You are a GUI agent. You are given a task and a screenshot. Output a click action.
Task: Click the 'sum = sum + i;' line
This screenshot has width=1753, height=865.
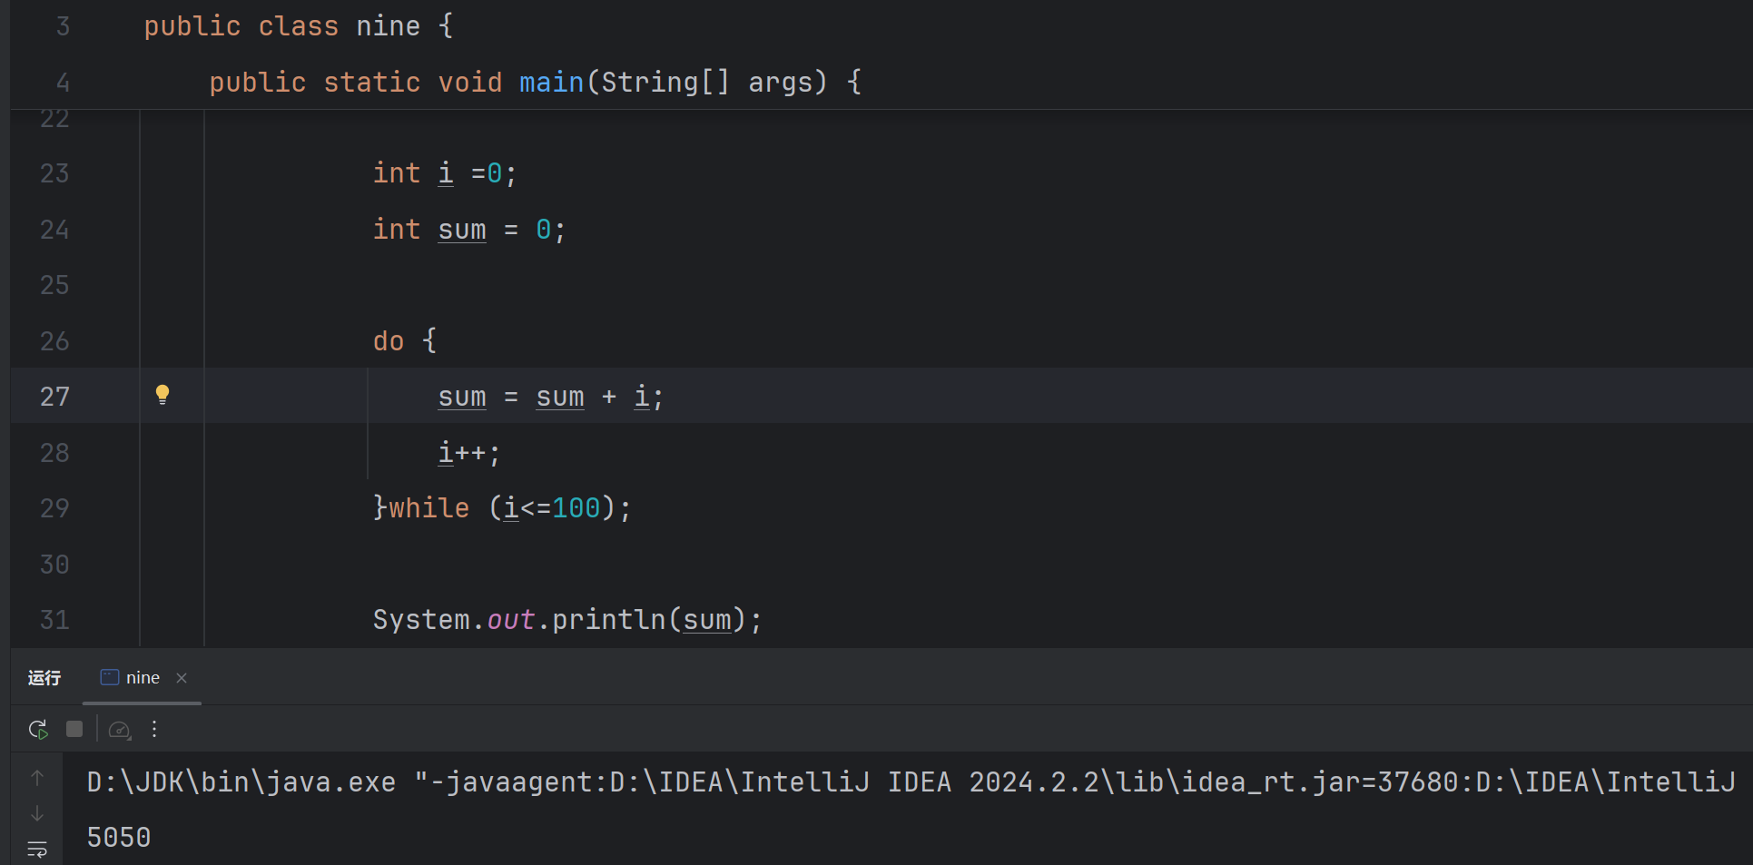(551, 397)
